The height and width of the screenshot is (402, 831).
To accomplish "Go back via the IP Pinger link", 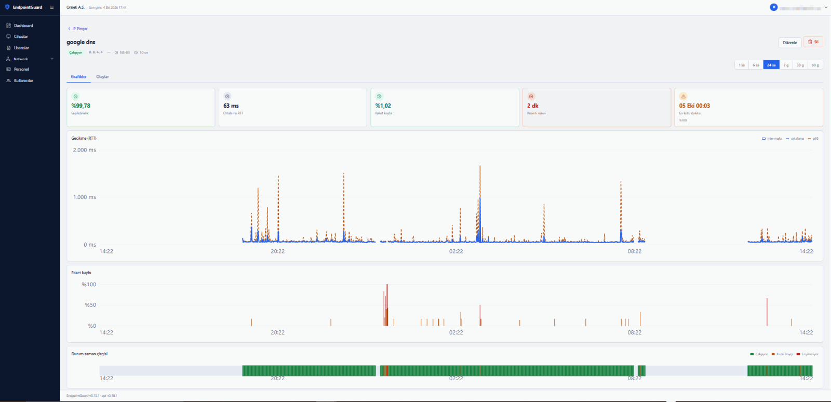I will 78,29.
